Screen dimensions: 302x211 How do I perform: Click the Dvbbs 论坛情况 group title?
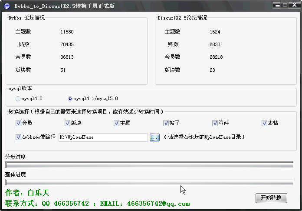(26, 18)
